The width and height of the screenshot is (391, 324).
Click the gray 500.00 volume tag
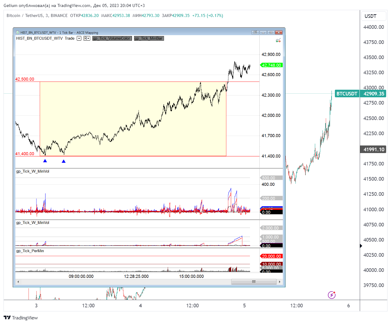pyautogui.click(x=271, y=178)
